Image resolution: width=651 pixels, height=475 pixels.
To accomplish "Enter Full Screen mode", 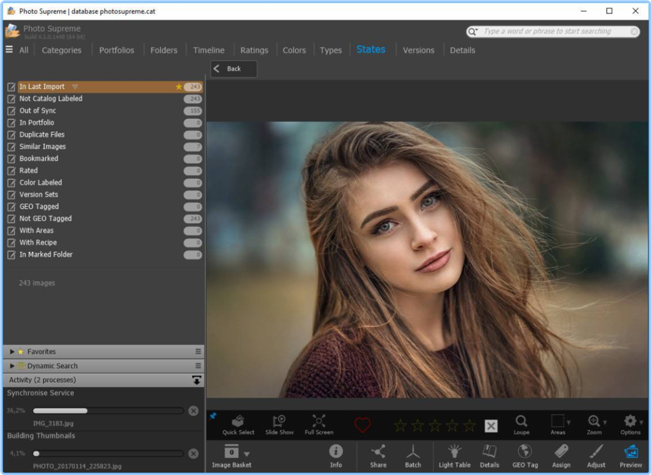I will [x=319, y=424].
